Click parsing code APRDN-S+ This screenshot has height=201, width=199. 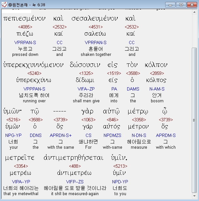coord(61,135)
